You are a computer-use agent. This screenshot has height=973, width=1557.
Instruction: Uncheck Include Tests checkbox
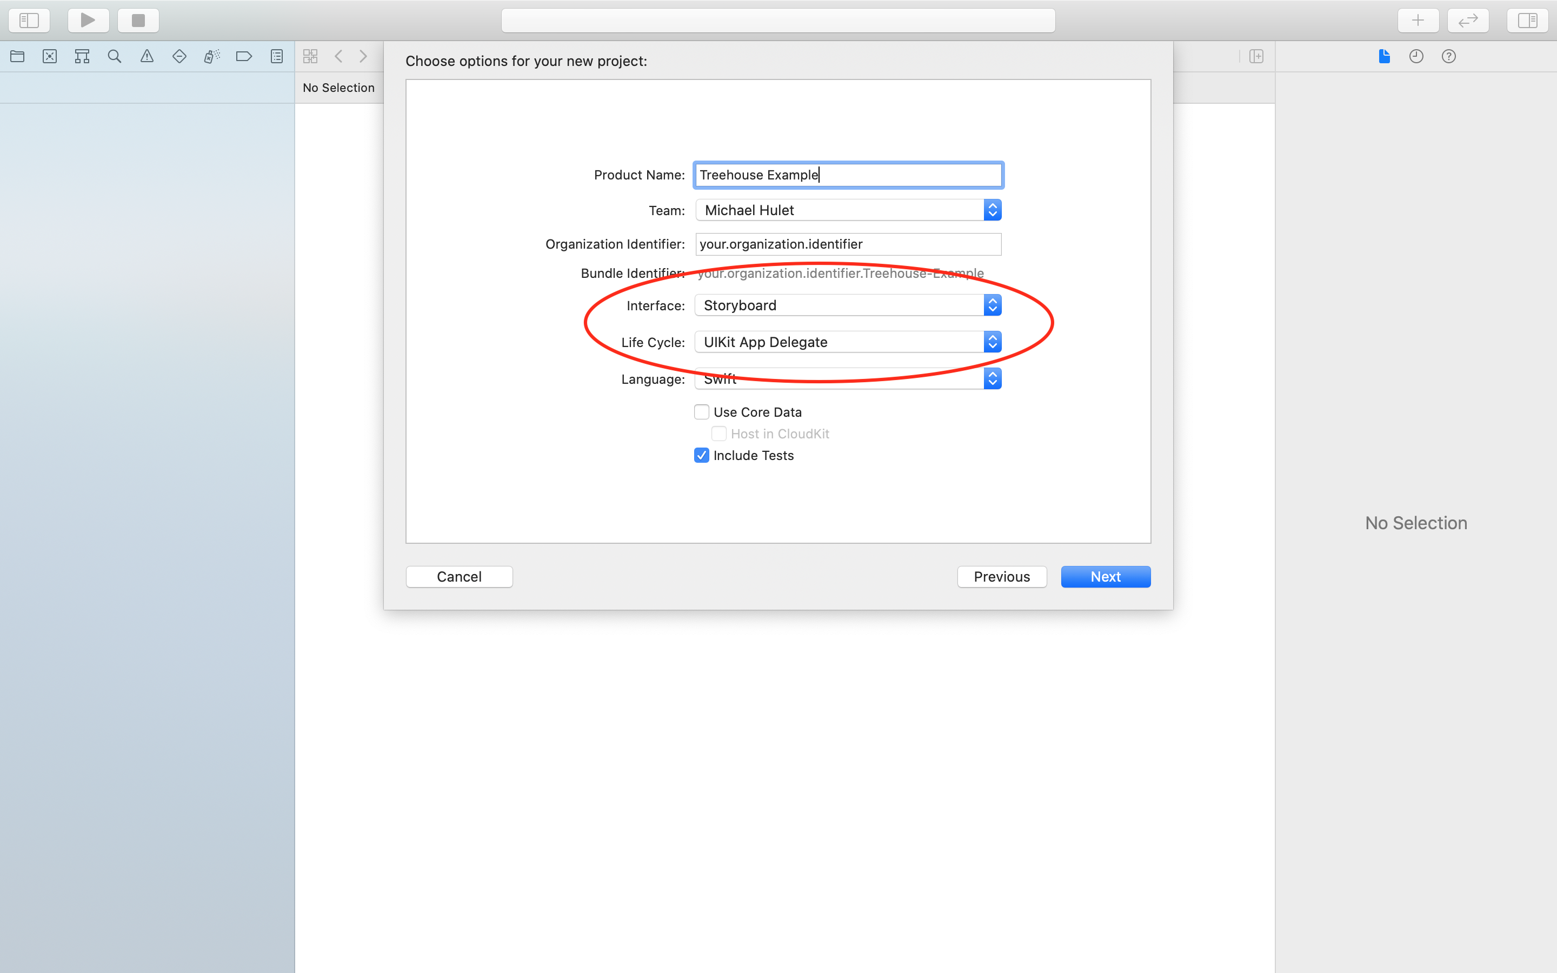coord(701,456)
